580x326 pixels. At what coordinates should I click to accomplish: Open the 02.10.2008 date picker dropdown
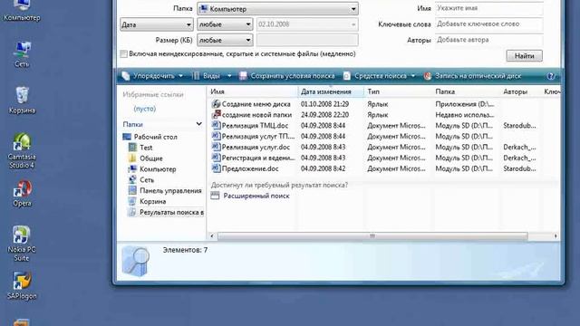pyautogui.click(x=353, y=24)
